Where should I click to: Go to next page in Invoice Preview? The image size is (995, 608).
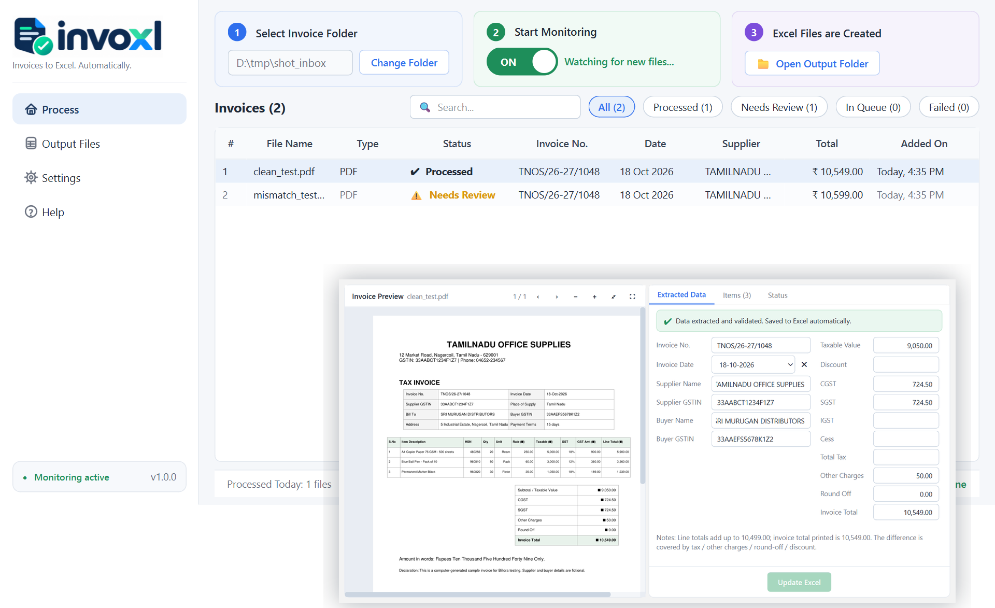(557, 296)
